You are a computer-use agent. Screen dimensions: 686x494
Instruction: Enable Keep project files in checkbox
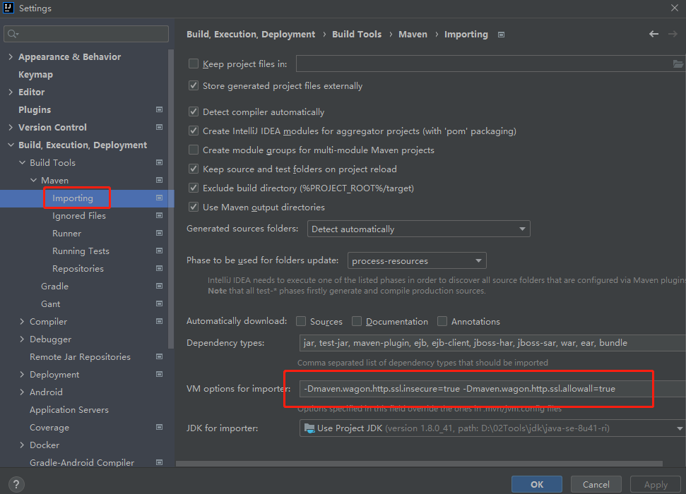pos(194,64)
